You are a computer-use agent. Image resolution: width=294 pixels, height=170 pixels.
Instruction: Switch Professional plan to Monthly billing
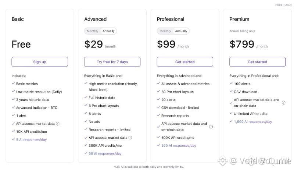point(165,31)
